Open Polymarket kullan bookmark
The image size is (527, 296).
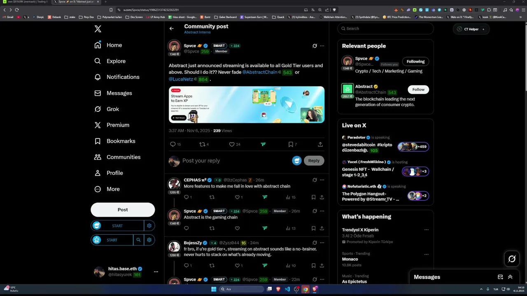109,17
